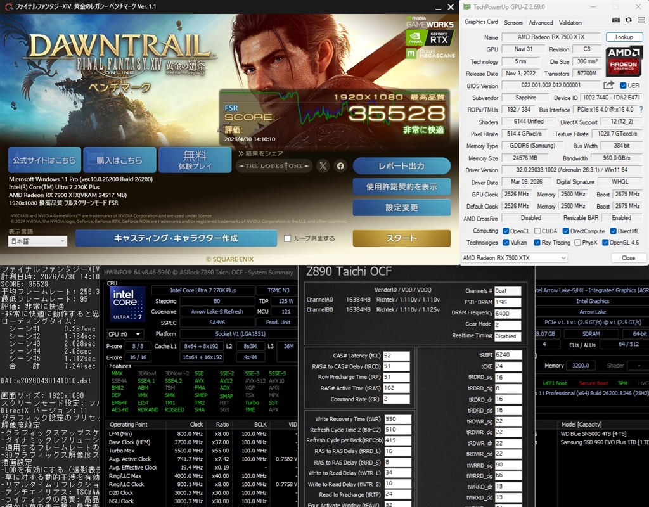Toggle the DirectML checkbox
Image resolution: width=649 pixels, height=507 pixels.
(614, 231)
